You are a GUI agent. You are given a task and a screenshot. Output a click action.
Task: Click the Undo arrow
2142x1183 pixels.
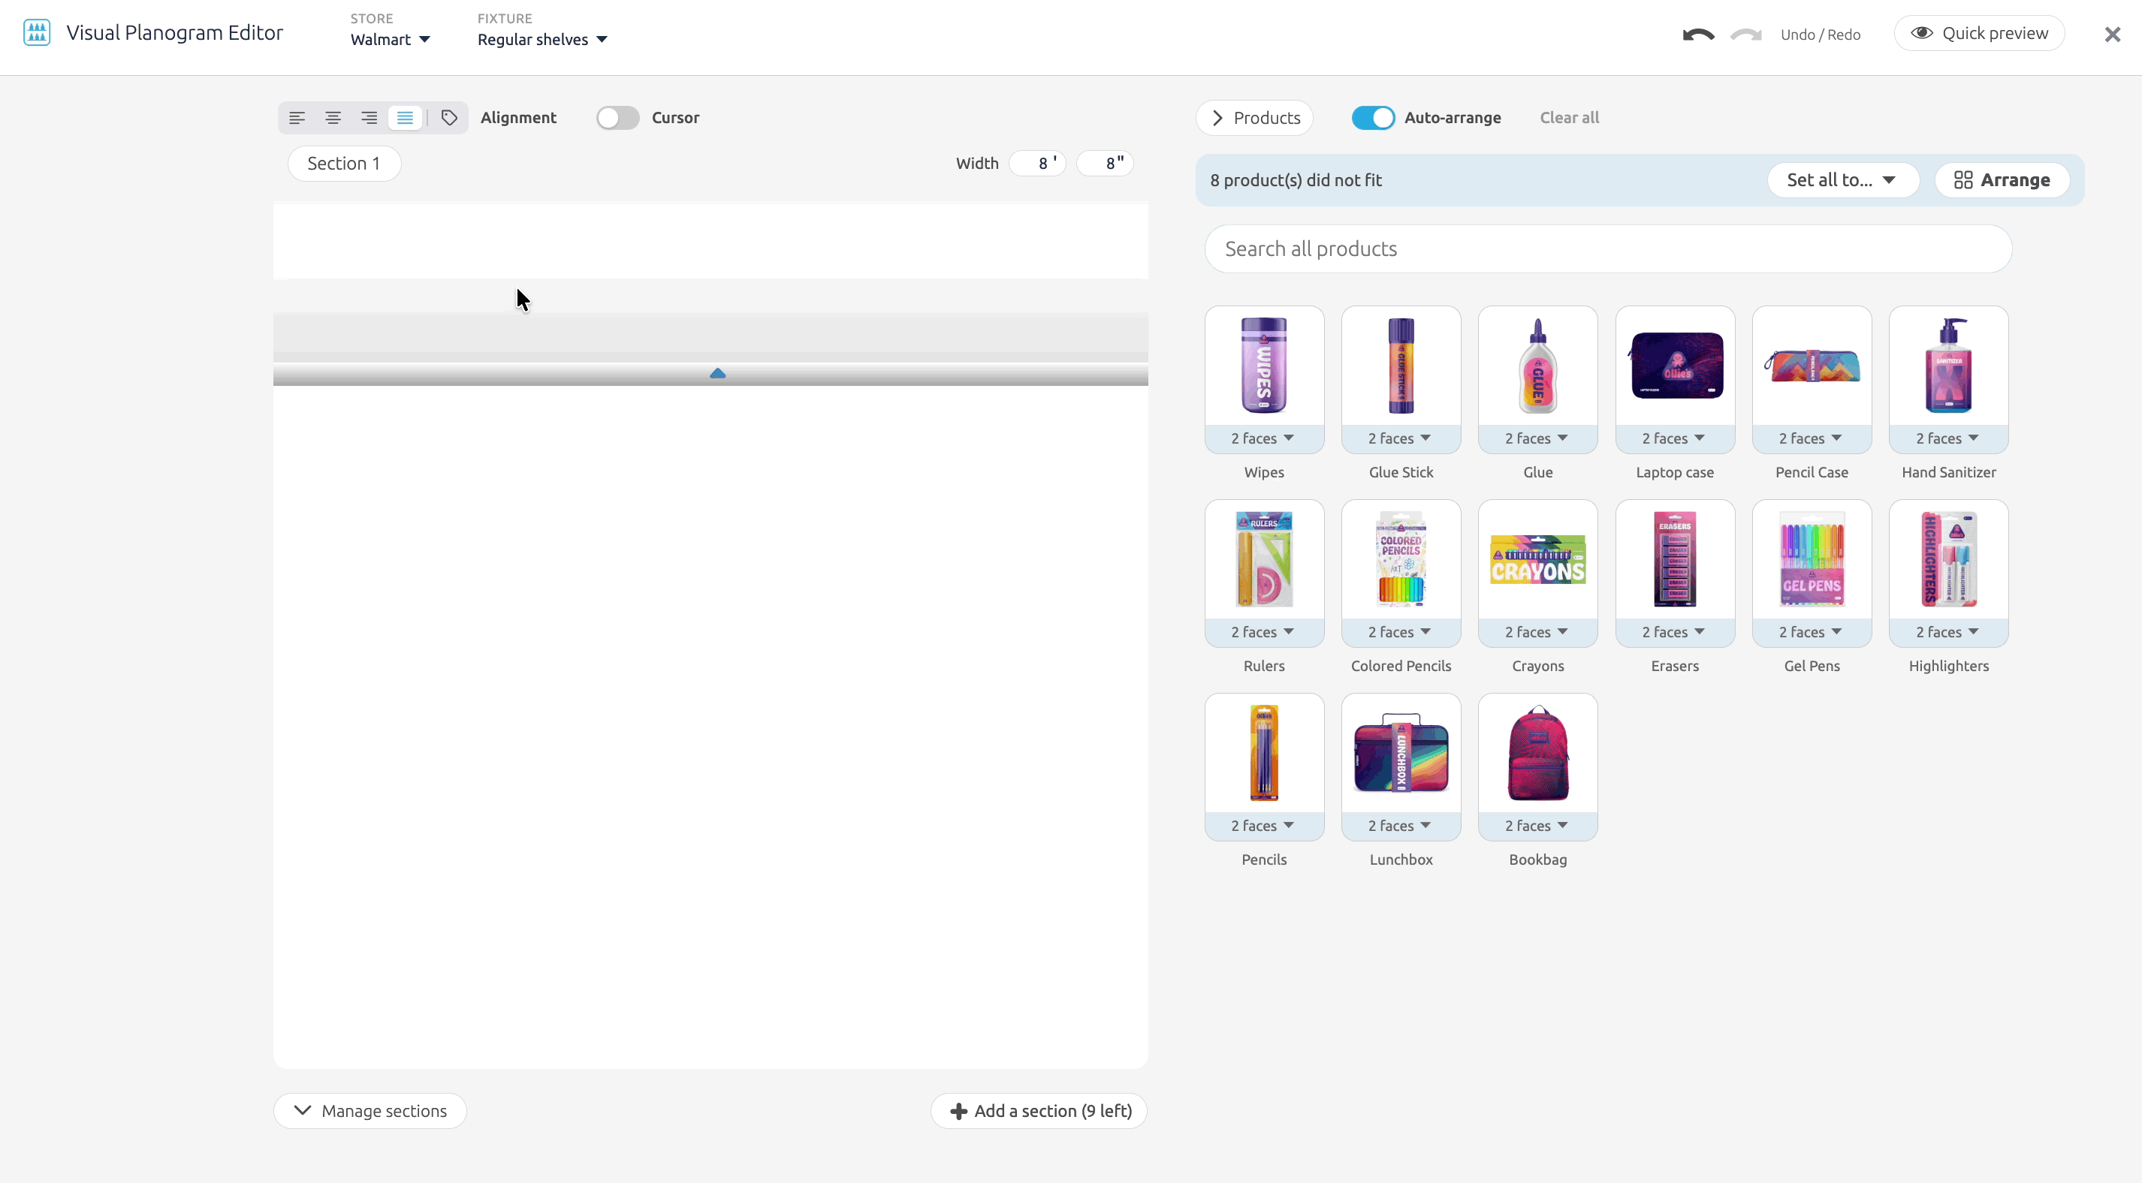point(1698,34)
